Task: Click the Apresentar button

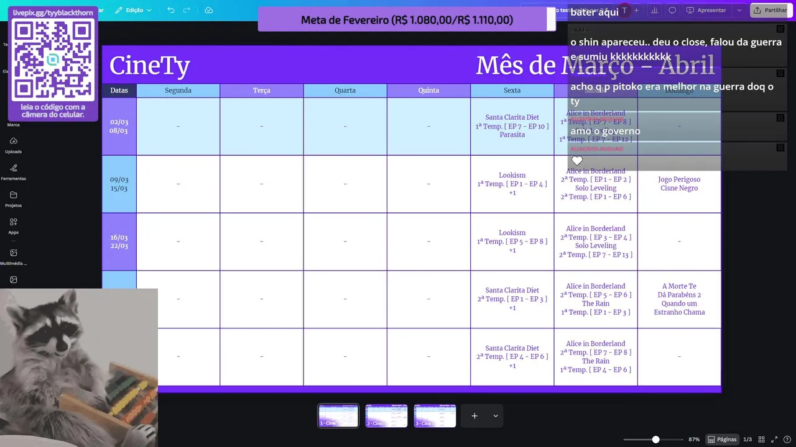Action: click(x=706, y=10)
